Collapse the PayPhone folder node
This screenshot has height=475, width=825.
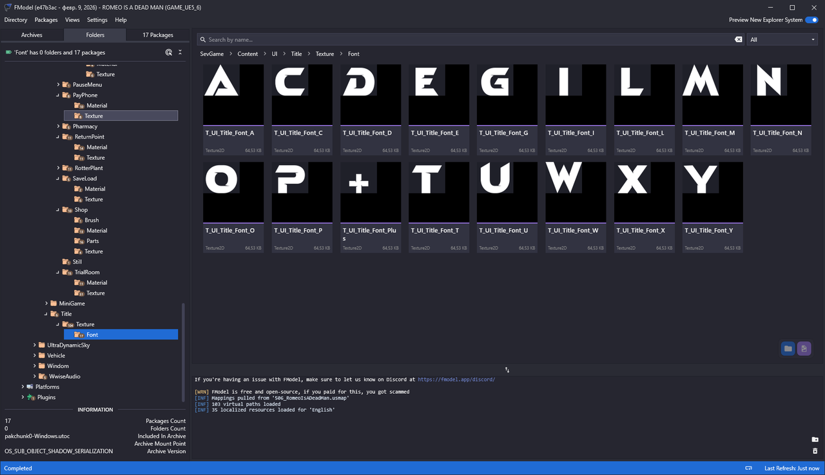pos(58,95)
